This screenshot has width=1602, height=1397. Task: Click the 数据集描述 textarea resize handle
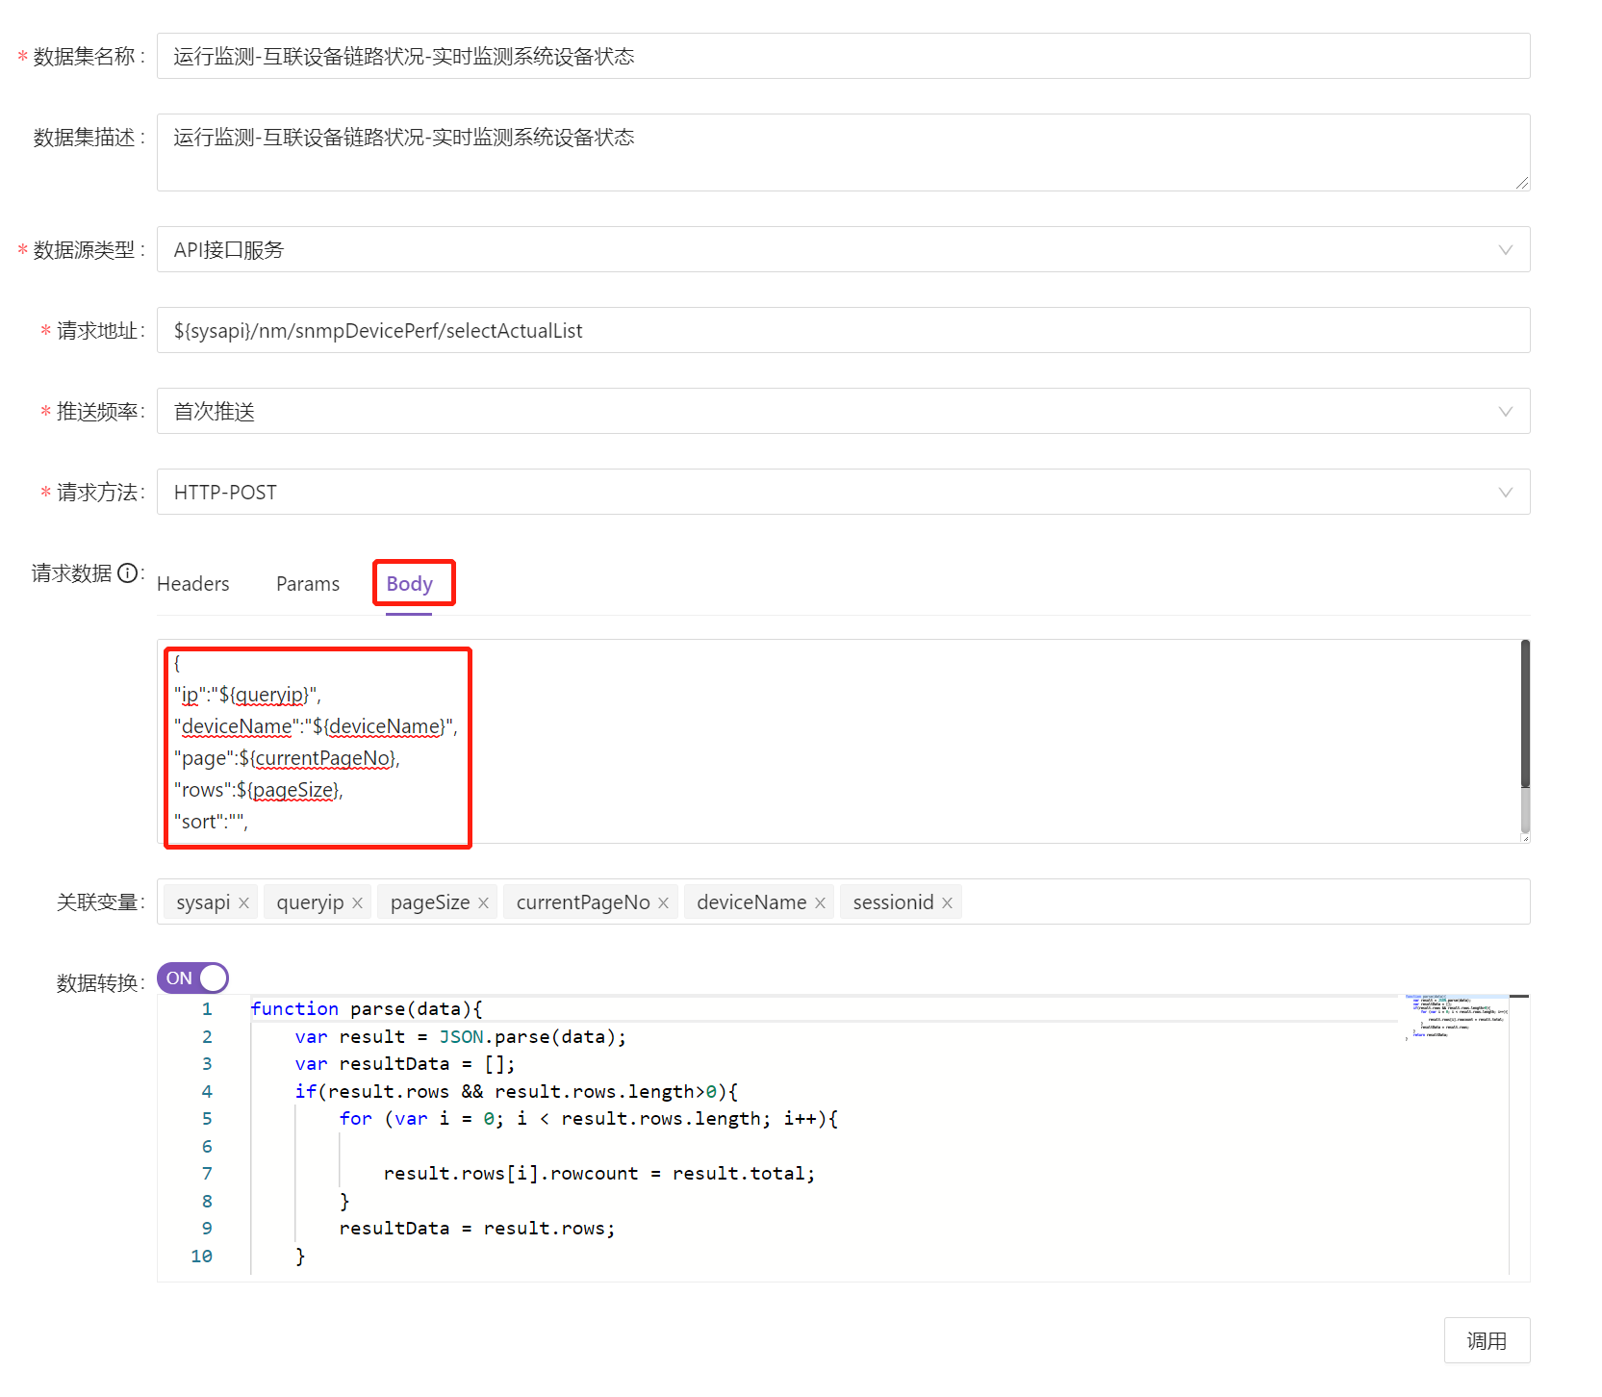1523,184
